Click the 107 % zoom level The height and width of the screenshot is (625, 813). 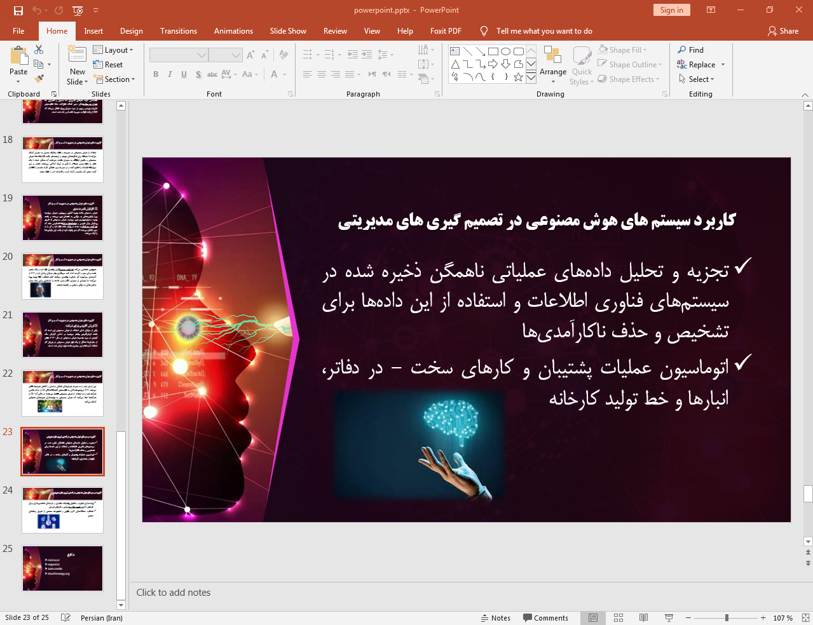782,618
